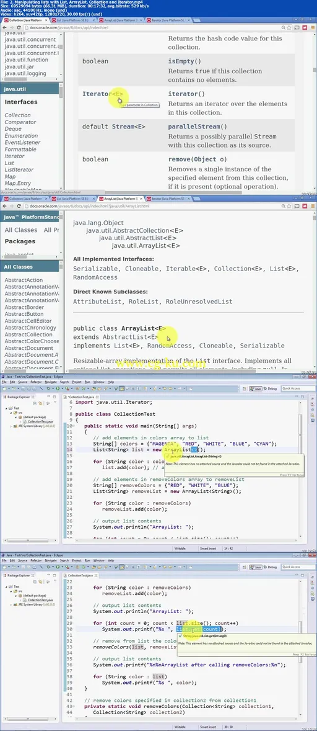Image resolution: width=317 pixels, height=731 pixels.
Task: Expand JRE System Library in Eclipse showing line 14
Action: pos(11,426)
